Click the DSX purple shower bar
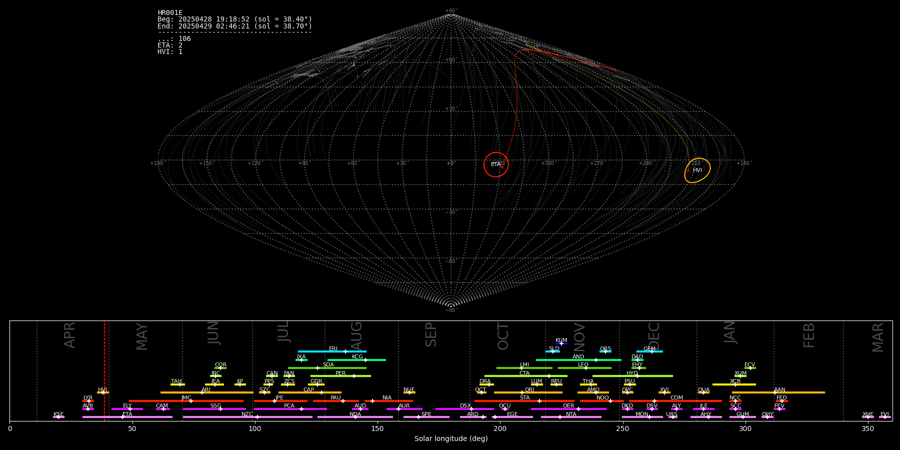The image size is (900, 450). coord(464,409)
